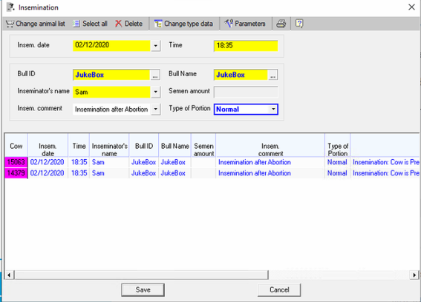Click the Time input field

(246, 46)
